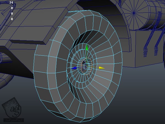Click the first 0 below the 24 in HUD
This screenshot has width=165, height=124.
(12, 8)
